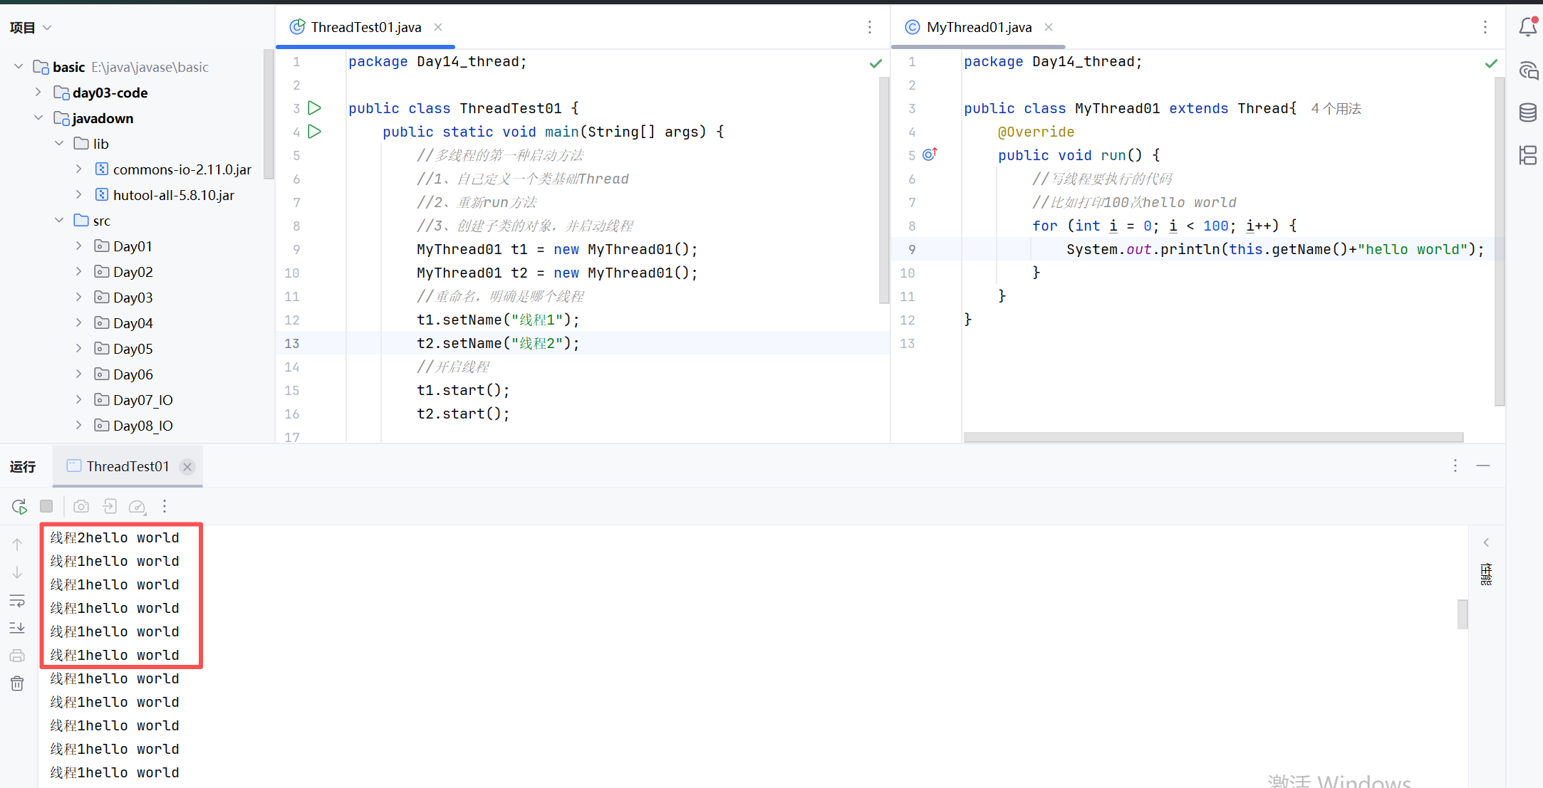The height and width of the screenshot is (788, 1543).
Task: Select Day05 package in tree
Action: tap(133, 349)
